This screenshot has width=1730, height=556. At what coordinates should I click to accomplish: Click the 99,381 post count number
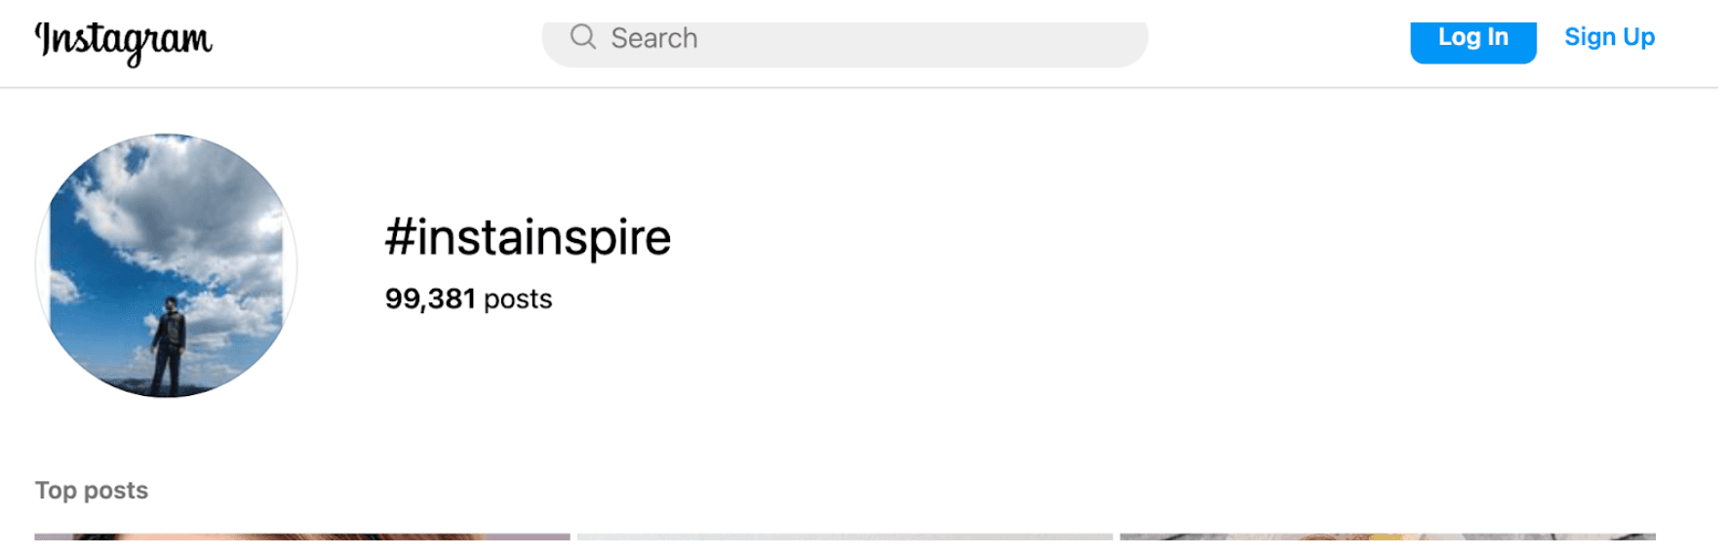coord(430,298)
